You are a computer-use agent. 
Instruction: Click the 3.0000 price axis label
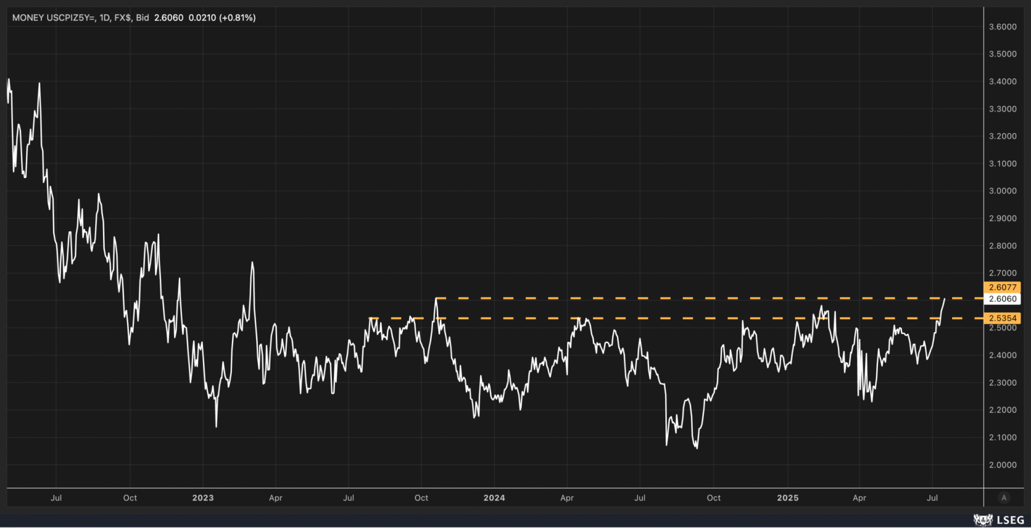[1003, 191]
